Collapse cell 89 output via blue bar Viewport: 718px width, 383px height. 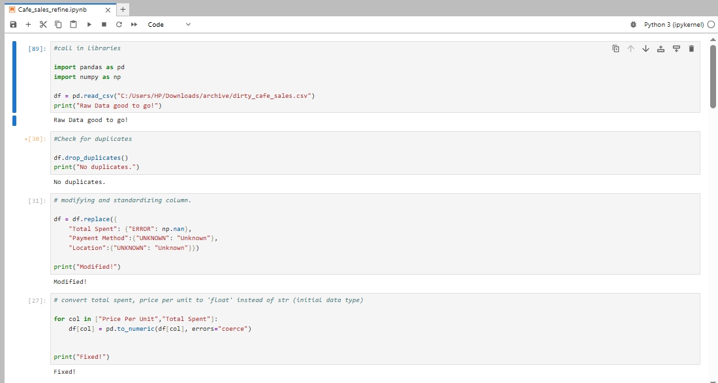pos(14,120)
